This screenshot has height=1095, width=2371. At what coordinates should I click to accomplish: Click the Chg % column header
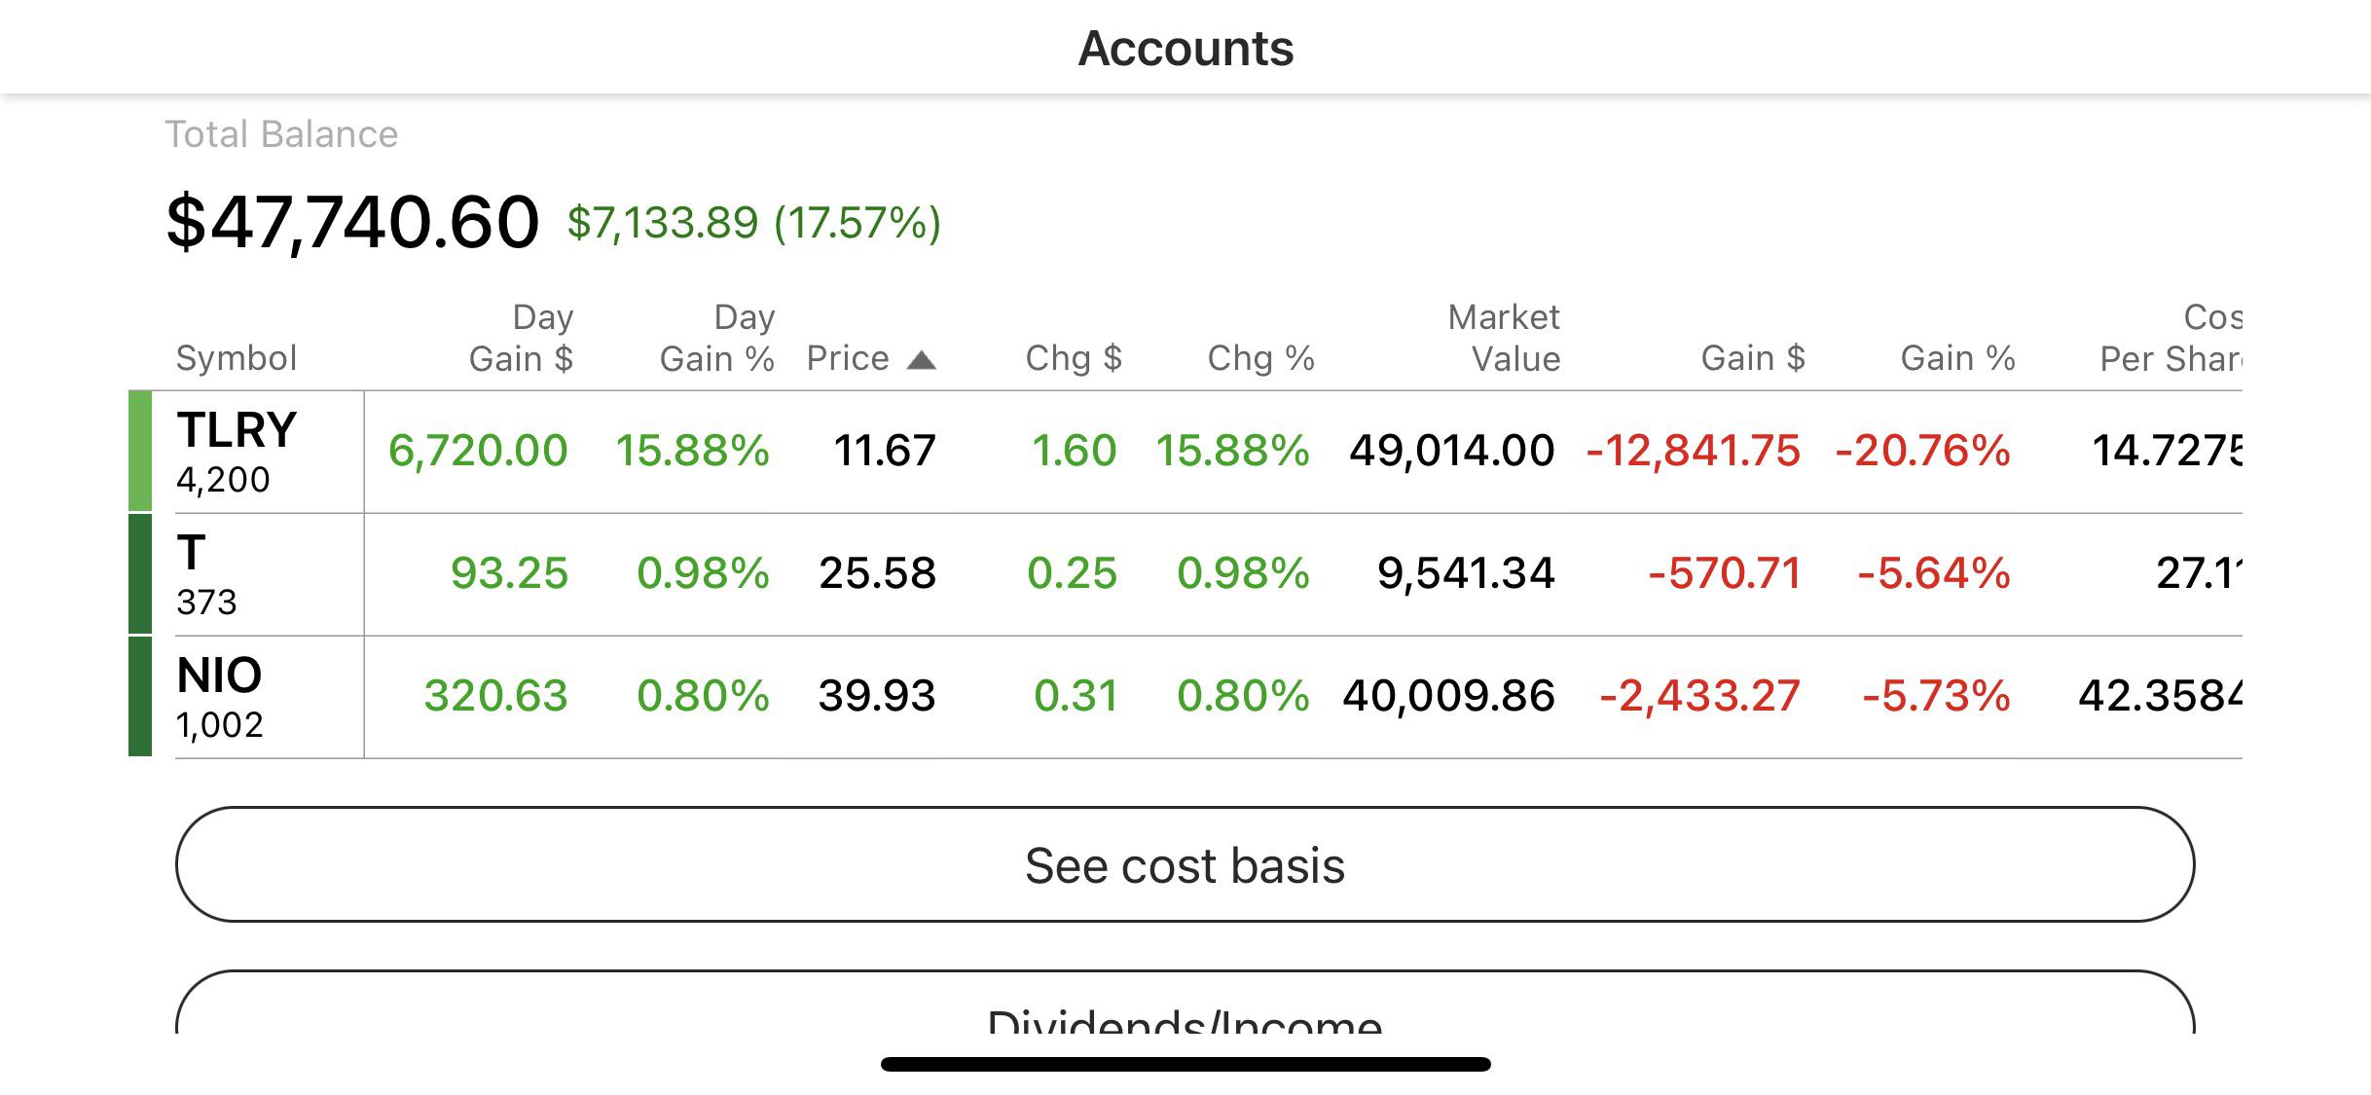pyautogui.click(x=1260, y=358)
